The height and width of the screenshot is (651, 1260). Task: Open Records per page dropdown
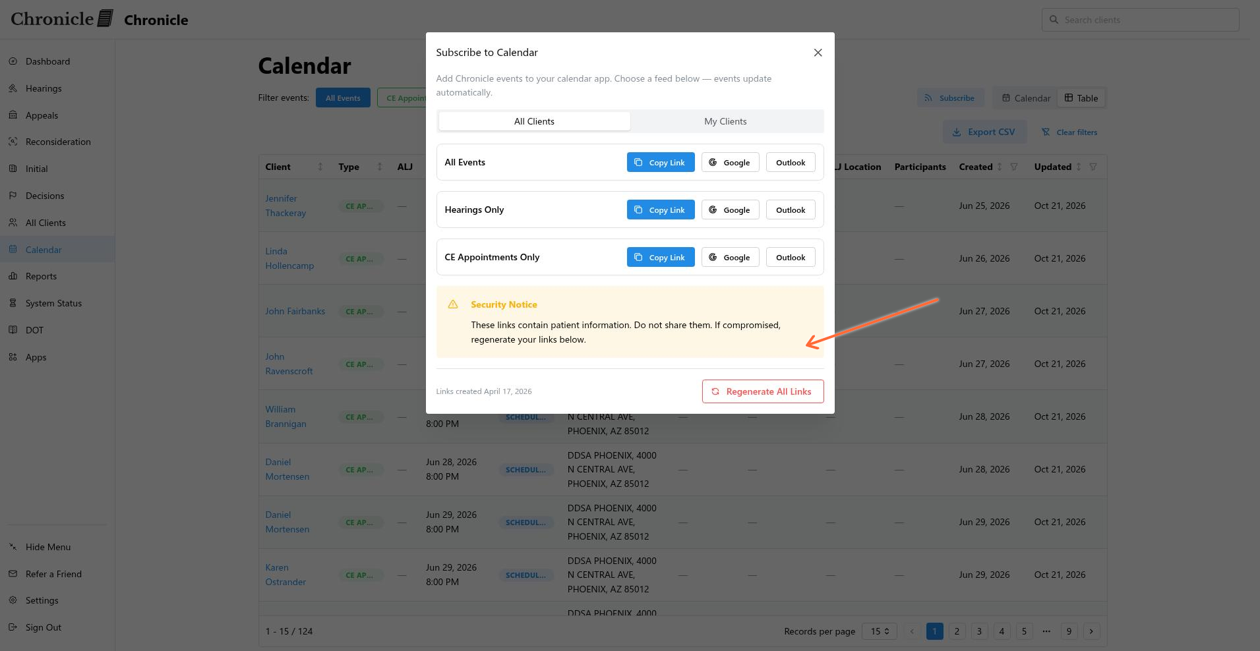(880, 631)
